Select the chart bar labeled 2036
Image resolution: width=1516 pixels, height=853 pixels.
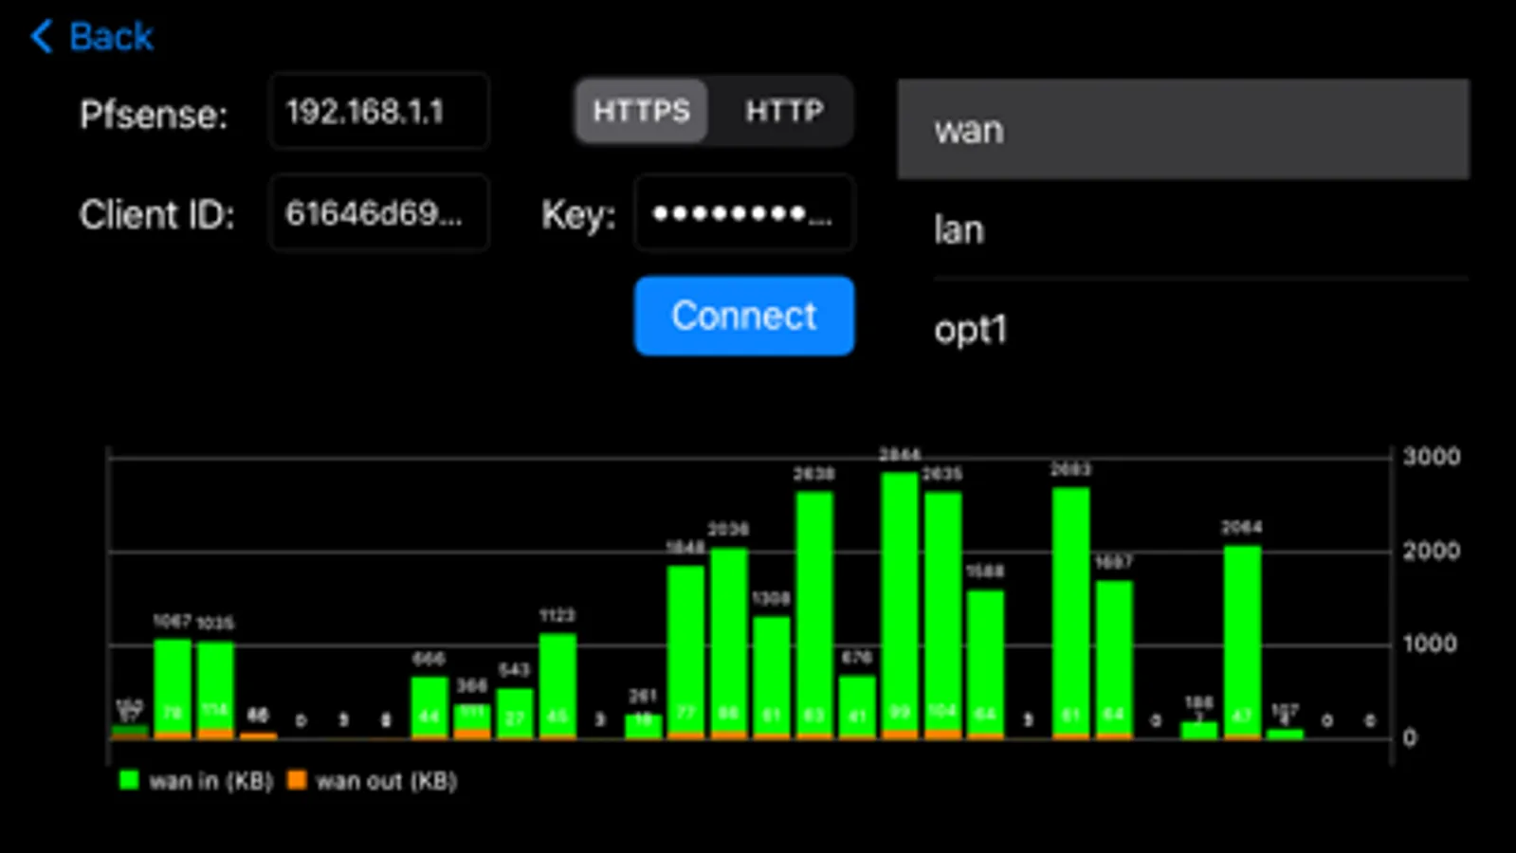tap(728, 643)
